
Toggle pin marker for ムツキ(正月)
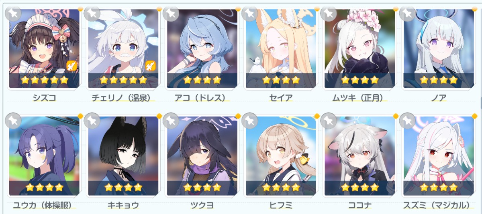click(328, 13)
